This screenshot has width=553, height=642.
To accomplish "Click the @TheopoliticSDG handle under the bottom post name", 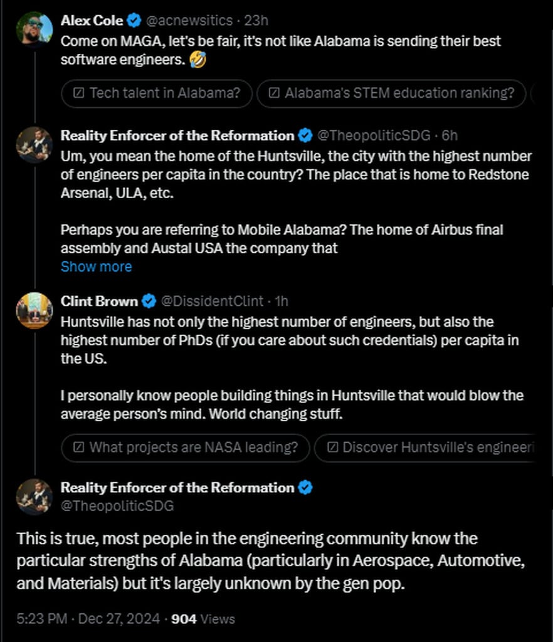I will coord(117,505).
